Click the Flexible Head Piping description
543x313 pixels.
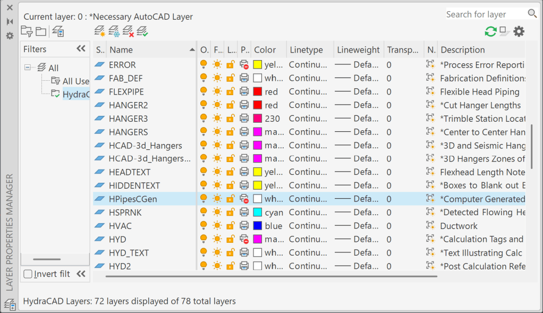pos(480,92)
